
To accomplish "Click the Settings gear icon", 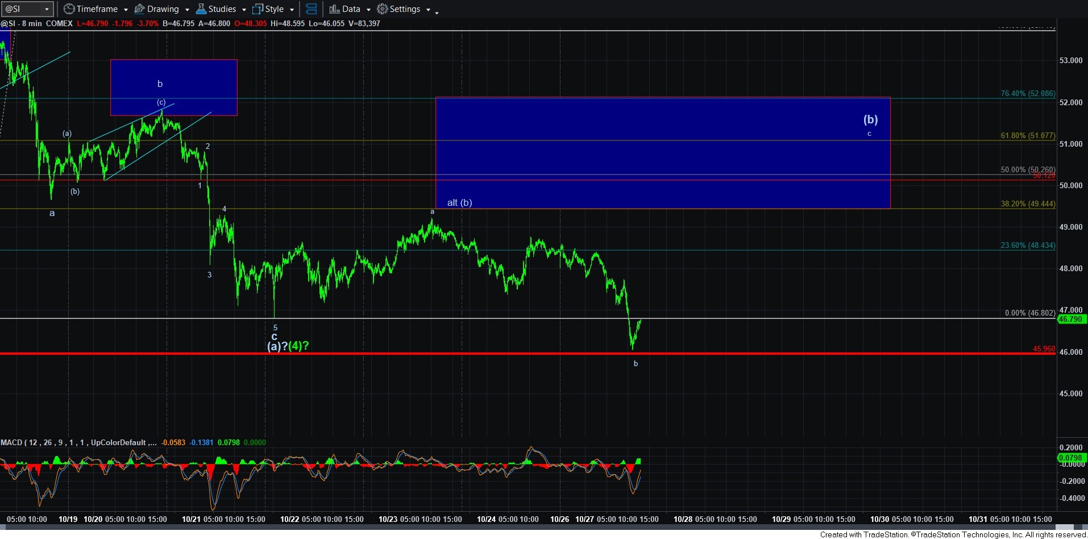I will pos(383,9).
